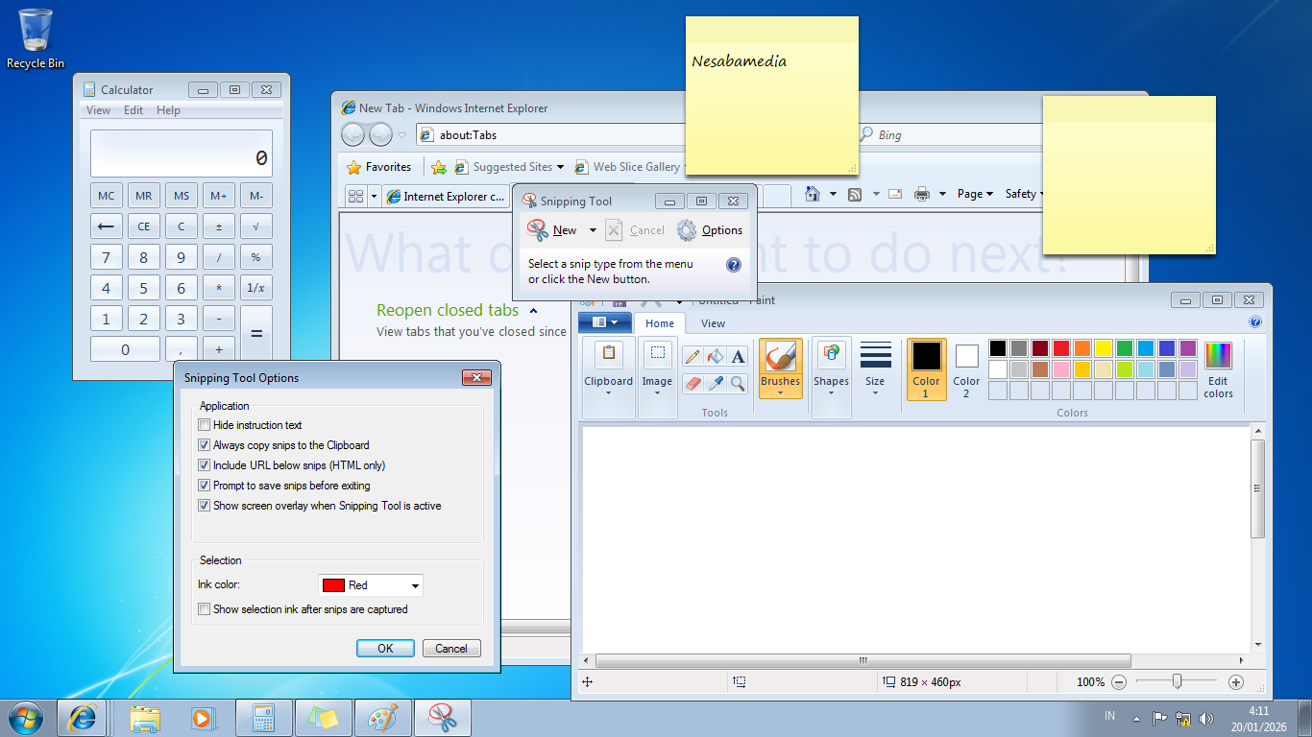This screenshot has width=1312, height=737.
Task: Pick the red color swatch in Paint
Action: [1061, 348]
